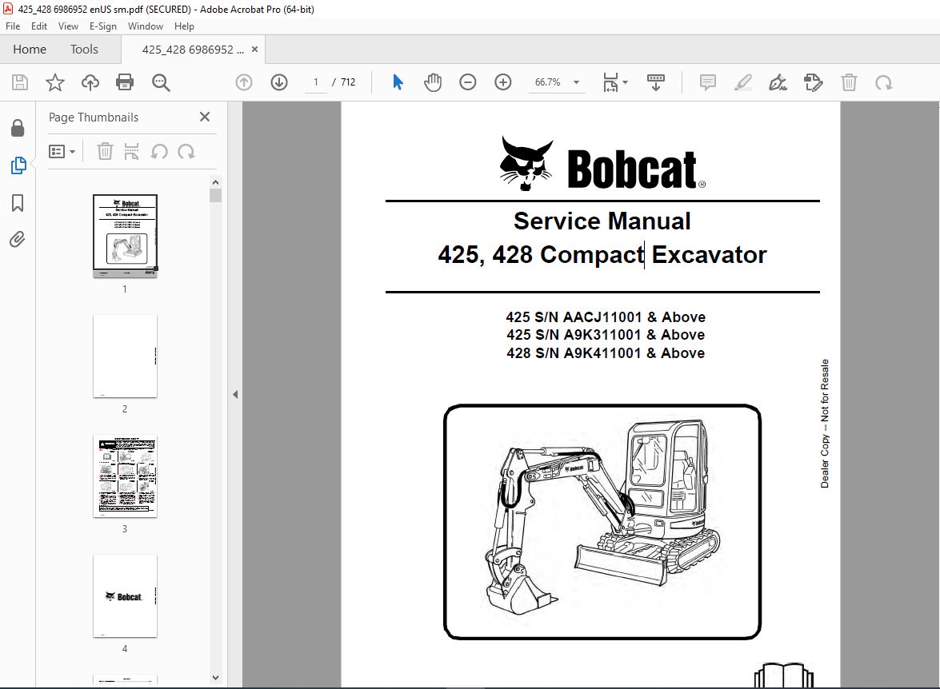This screenshot has width=940, height=689.
Task: Open the Help menu
Action: (x=184, y=26)
